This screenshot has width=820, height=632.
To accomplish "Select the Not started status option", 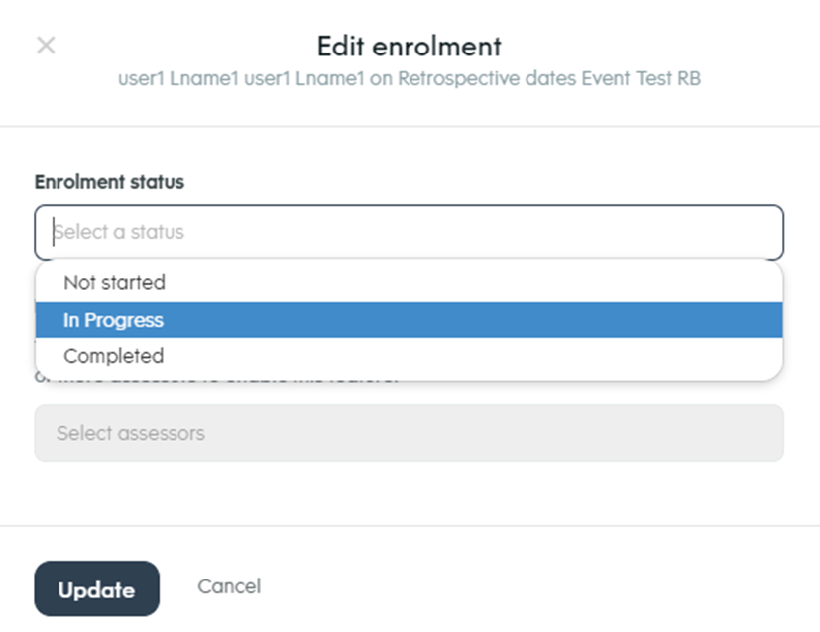I will coord(409,283).
